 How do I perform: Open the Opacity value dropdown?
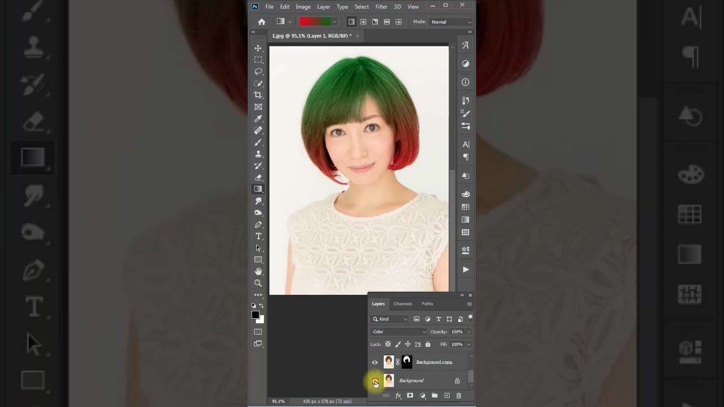468,332
